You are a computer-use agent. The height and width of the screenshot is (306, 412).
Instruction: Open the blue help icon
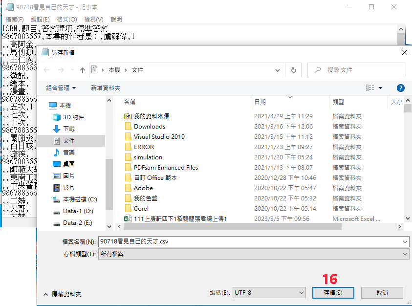click(x=400, y=88)
